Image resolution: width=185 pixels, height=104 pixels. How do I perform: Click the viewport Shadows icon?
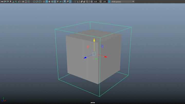(60, 2)
